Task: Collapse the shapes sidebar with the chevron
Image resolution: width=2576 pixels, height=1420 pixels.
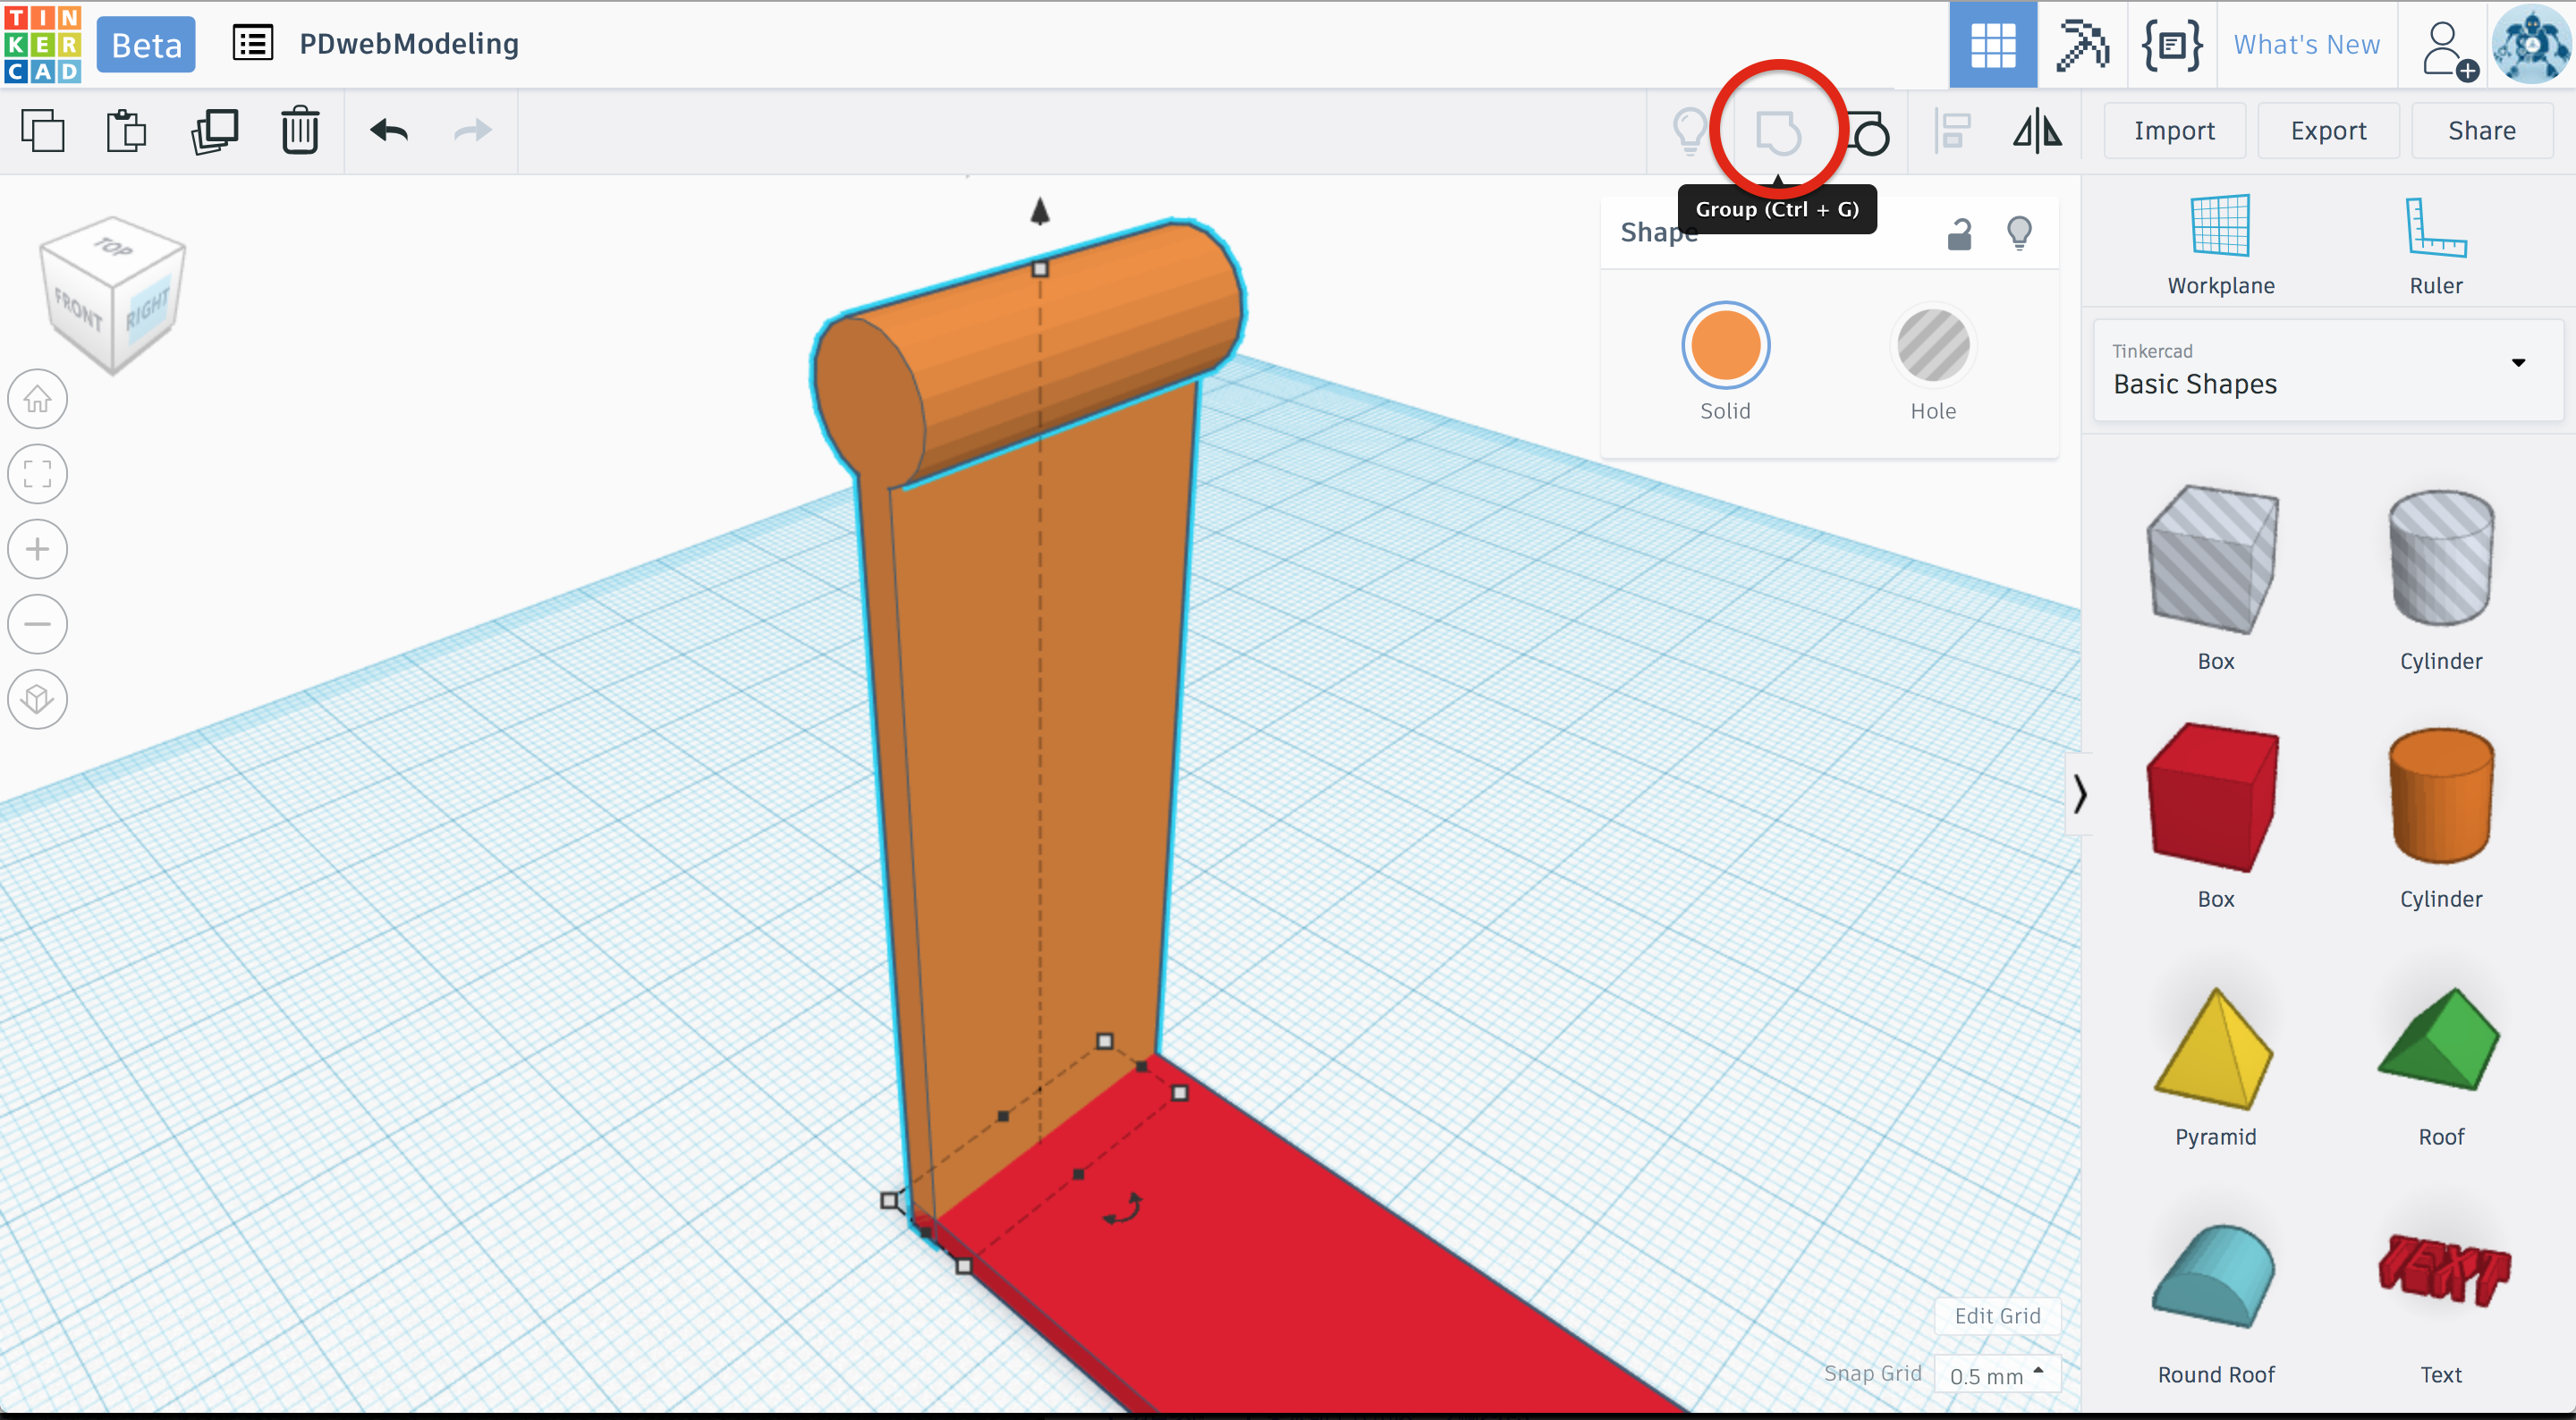Action: coord(2079,794)
